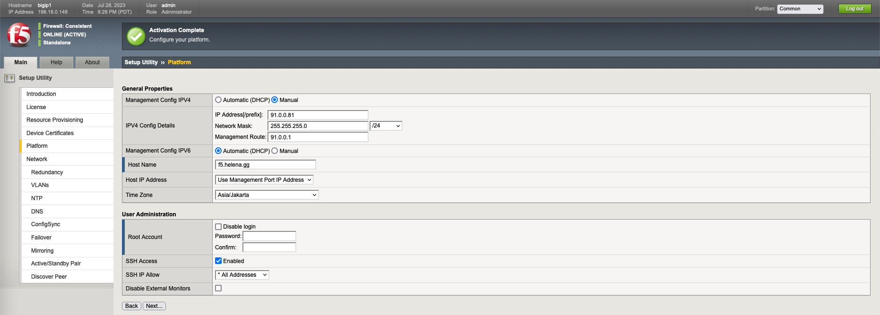Click the F5 logo icon
This screenshot has width=880, height=315.
pyautogui.click(x=19, y=35)
